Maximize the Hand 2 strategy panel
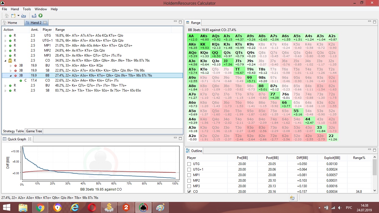 [180, 22]
